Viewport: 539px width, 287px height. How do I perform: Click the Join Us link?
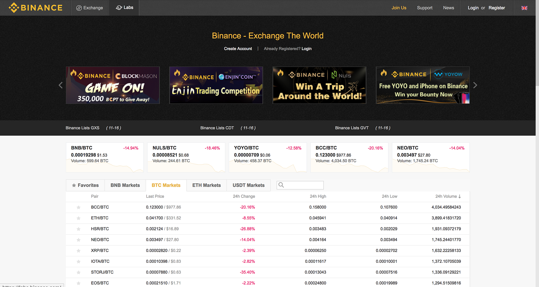(399, 8)
